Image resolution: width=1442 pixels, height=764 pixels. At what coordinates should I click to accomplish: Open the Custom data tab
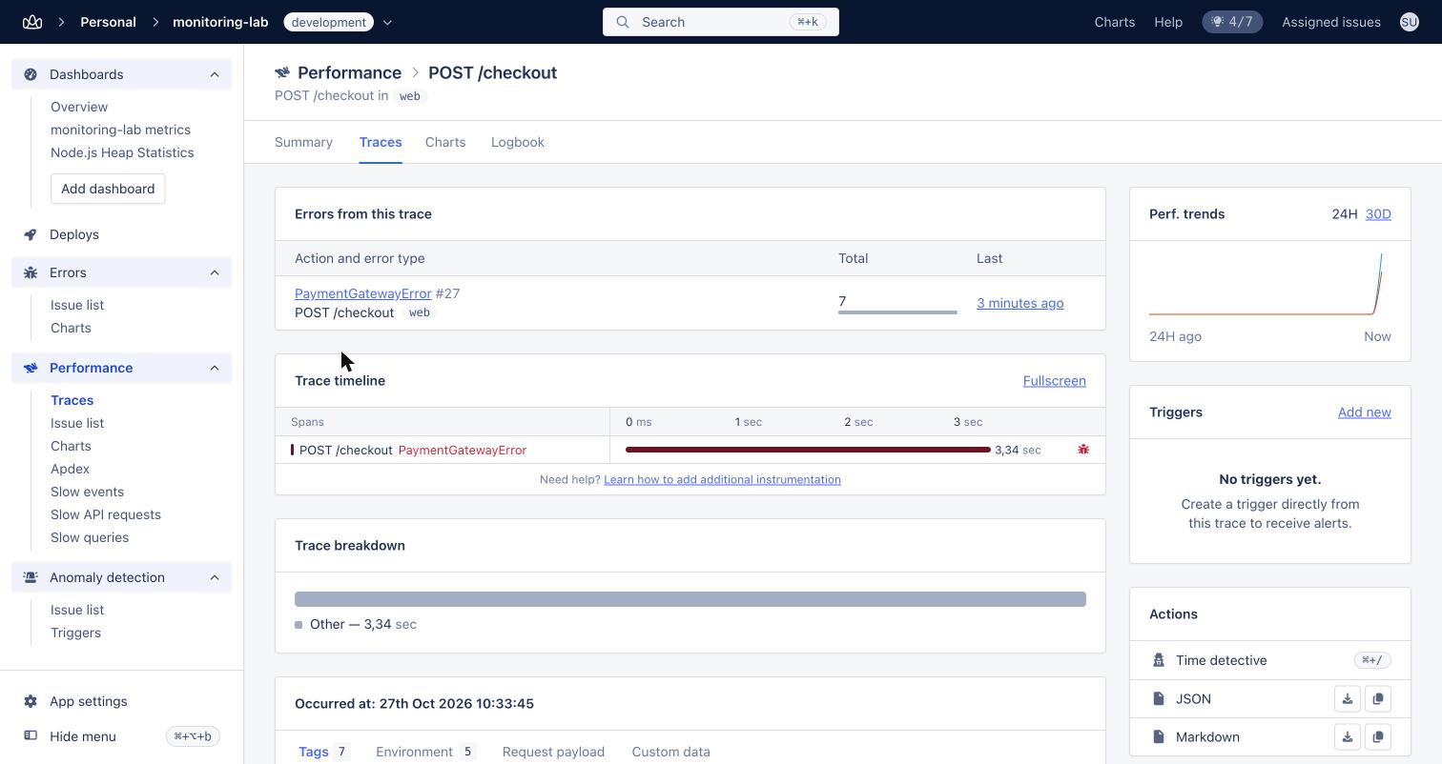[670, 752]
